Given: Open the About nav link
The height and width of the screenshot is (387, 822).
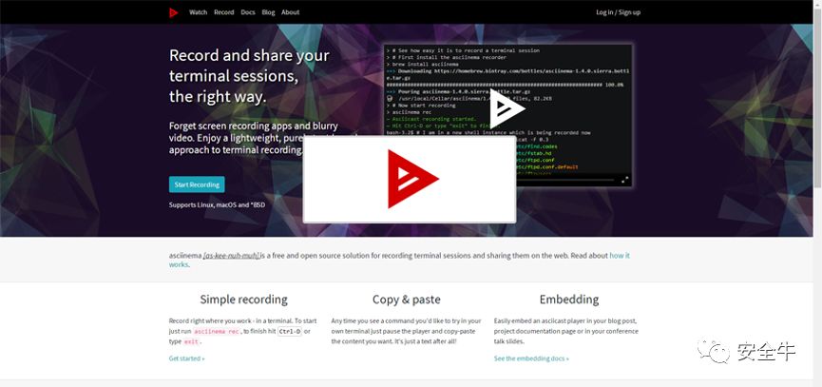Looking at the screenshot, I should (x=291, y=12).
